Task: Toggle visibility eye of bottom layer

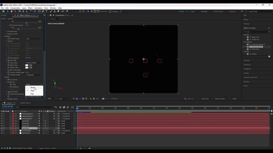Action: [2, 133]
